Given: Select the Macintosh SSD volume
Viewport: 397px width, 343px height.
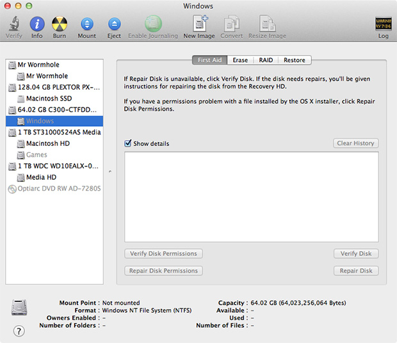Looking at the screenshot, I should pyautogui.click(x=54, y=99).
